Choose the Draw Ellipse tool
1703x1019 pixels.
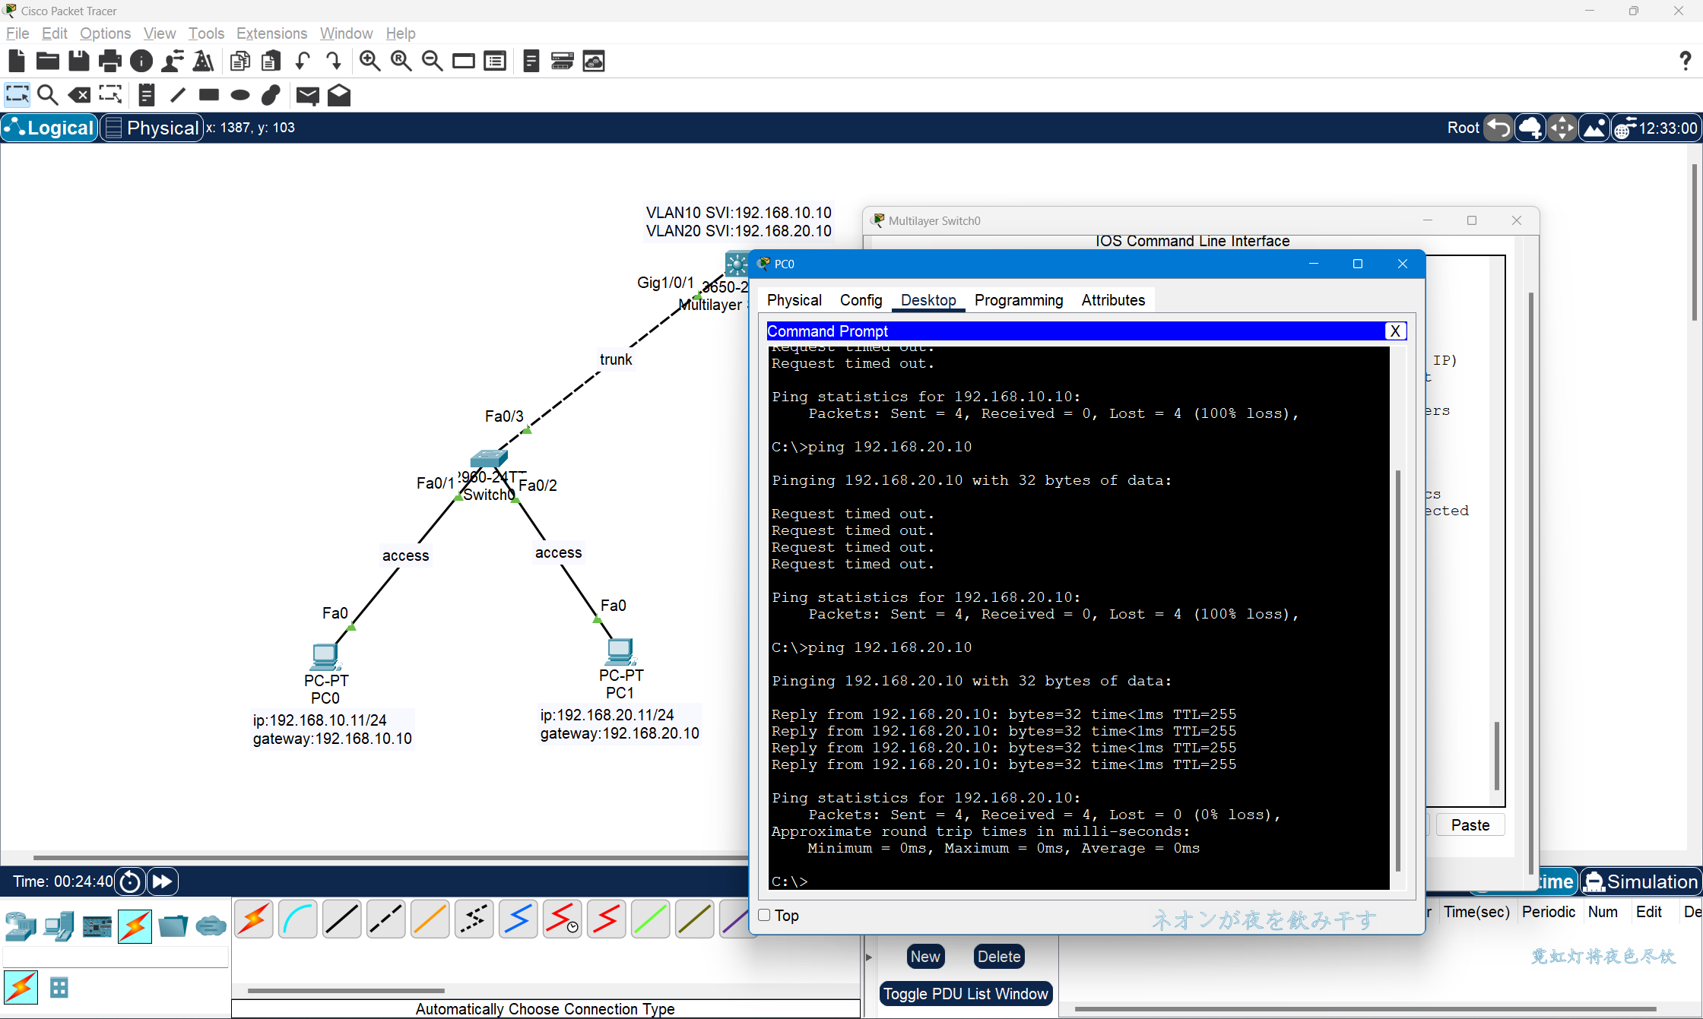(x=240, y=95)
